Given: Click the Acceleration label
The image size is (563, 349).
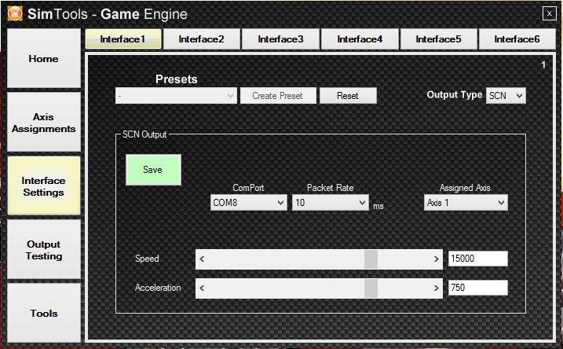Looking at the screenshot, I should 158,288.
